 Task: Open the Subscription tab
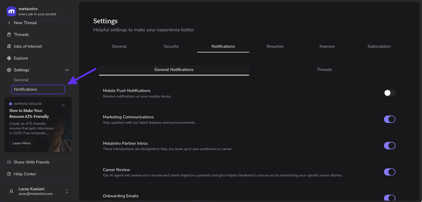pyautogui.click(x=379, y=46)
